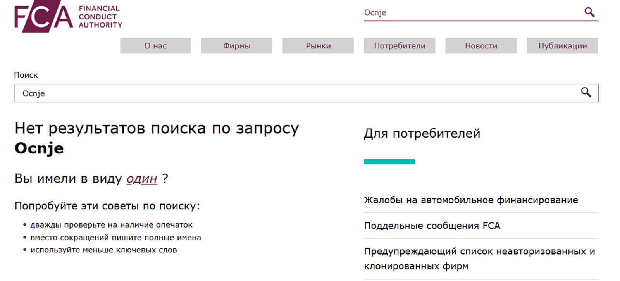Screen dimensions: 620x281
Task: Go to the Потребители section
Action: pos(400,46)
